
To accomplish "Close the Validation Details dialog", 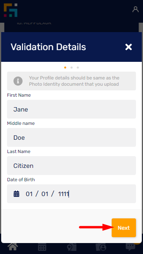I will click(129, 47).
